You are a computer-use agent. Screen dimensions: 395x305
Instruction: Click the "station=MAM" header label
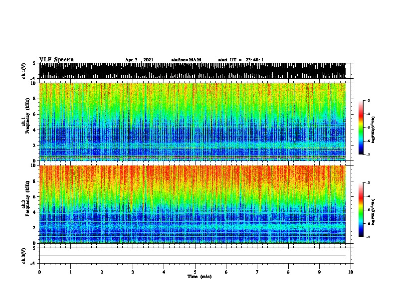click(186, 60)
